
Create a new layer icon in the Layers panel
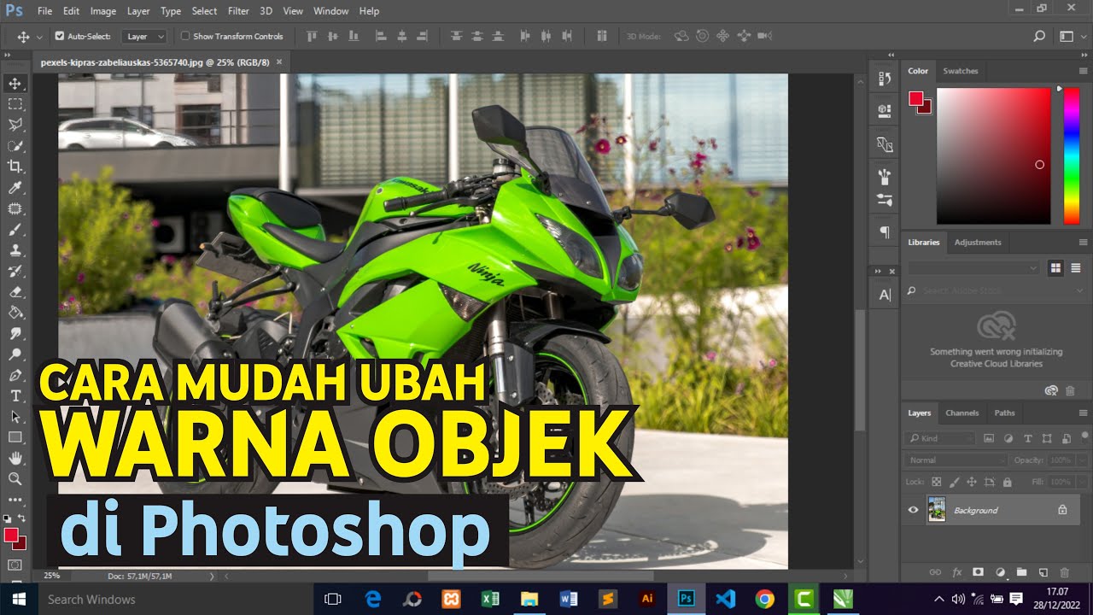[x=1043, y=572]
